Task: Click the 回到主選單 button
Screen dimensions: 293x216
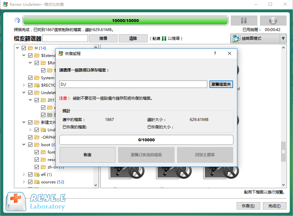Action: 205,155
